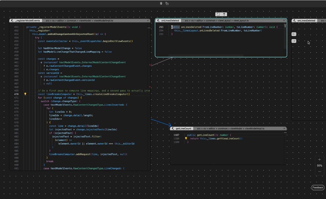Click the lightbulb on line 1188 in getLineCount

(x=186, y=138)
